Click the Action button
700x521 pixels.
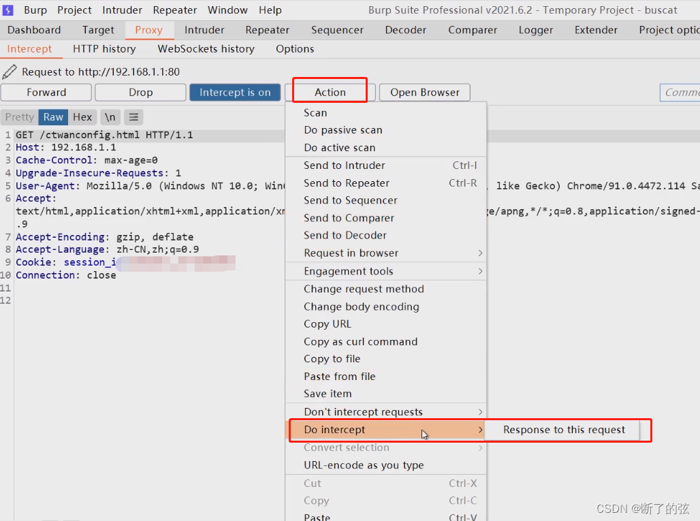coord(330,93)
